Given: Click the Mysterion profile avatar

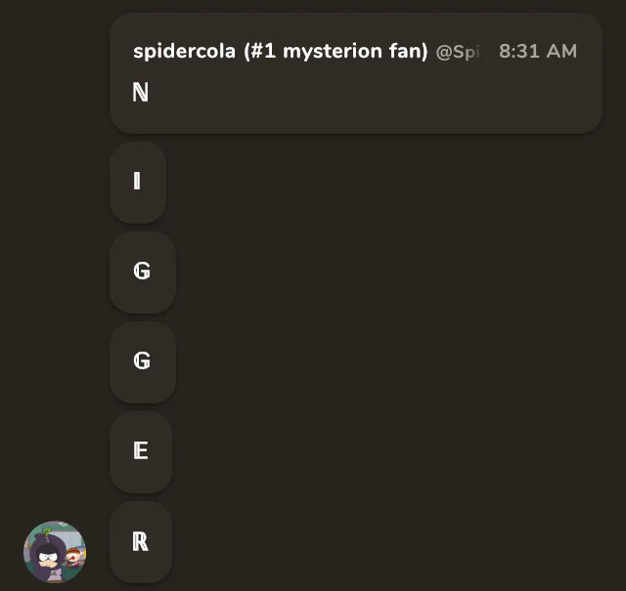Looking at the screenshot, I should coord(55,552).
